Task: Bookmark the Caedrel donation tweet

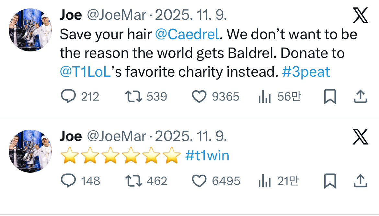Action: coord(330,97)
